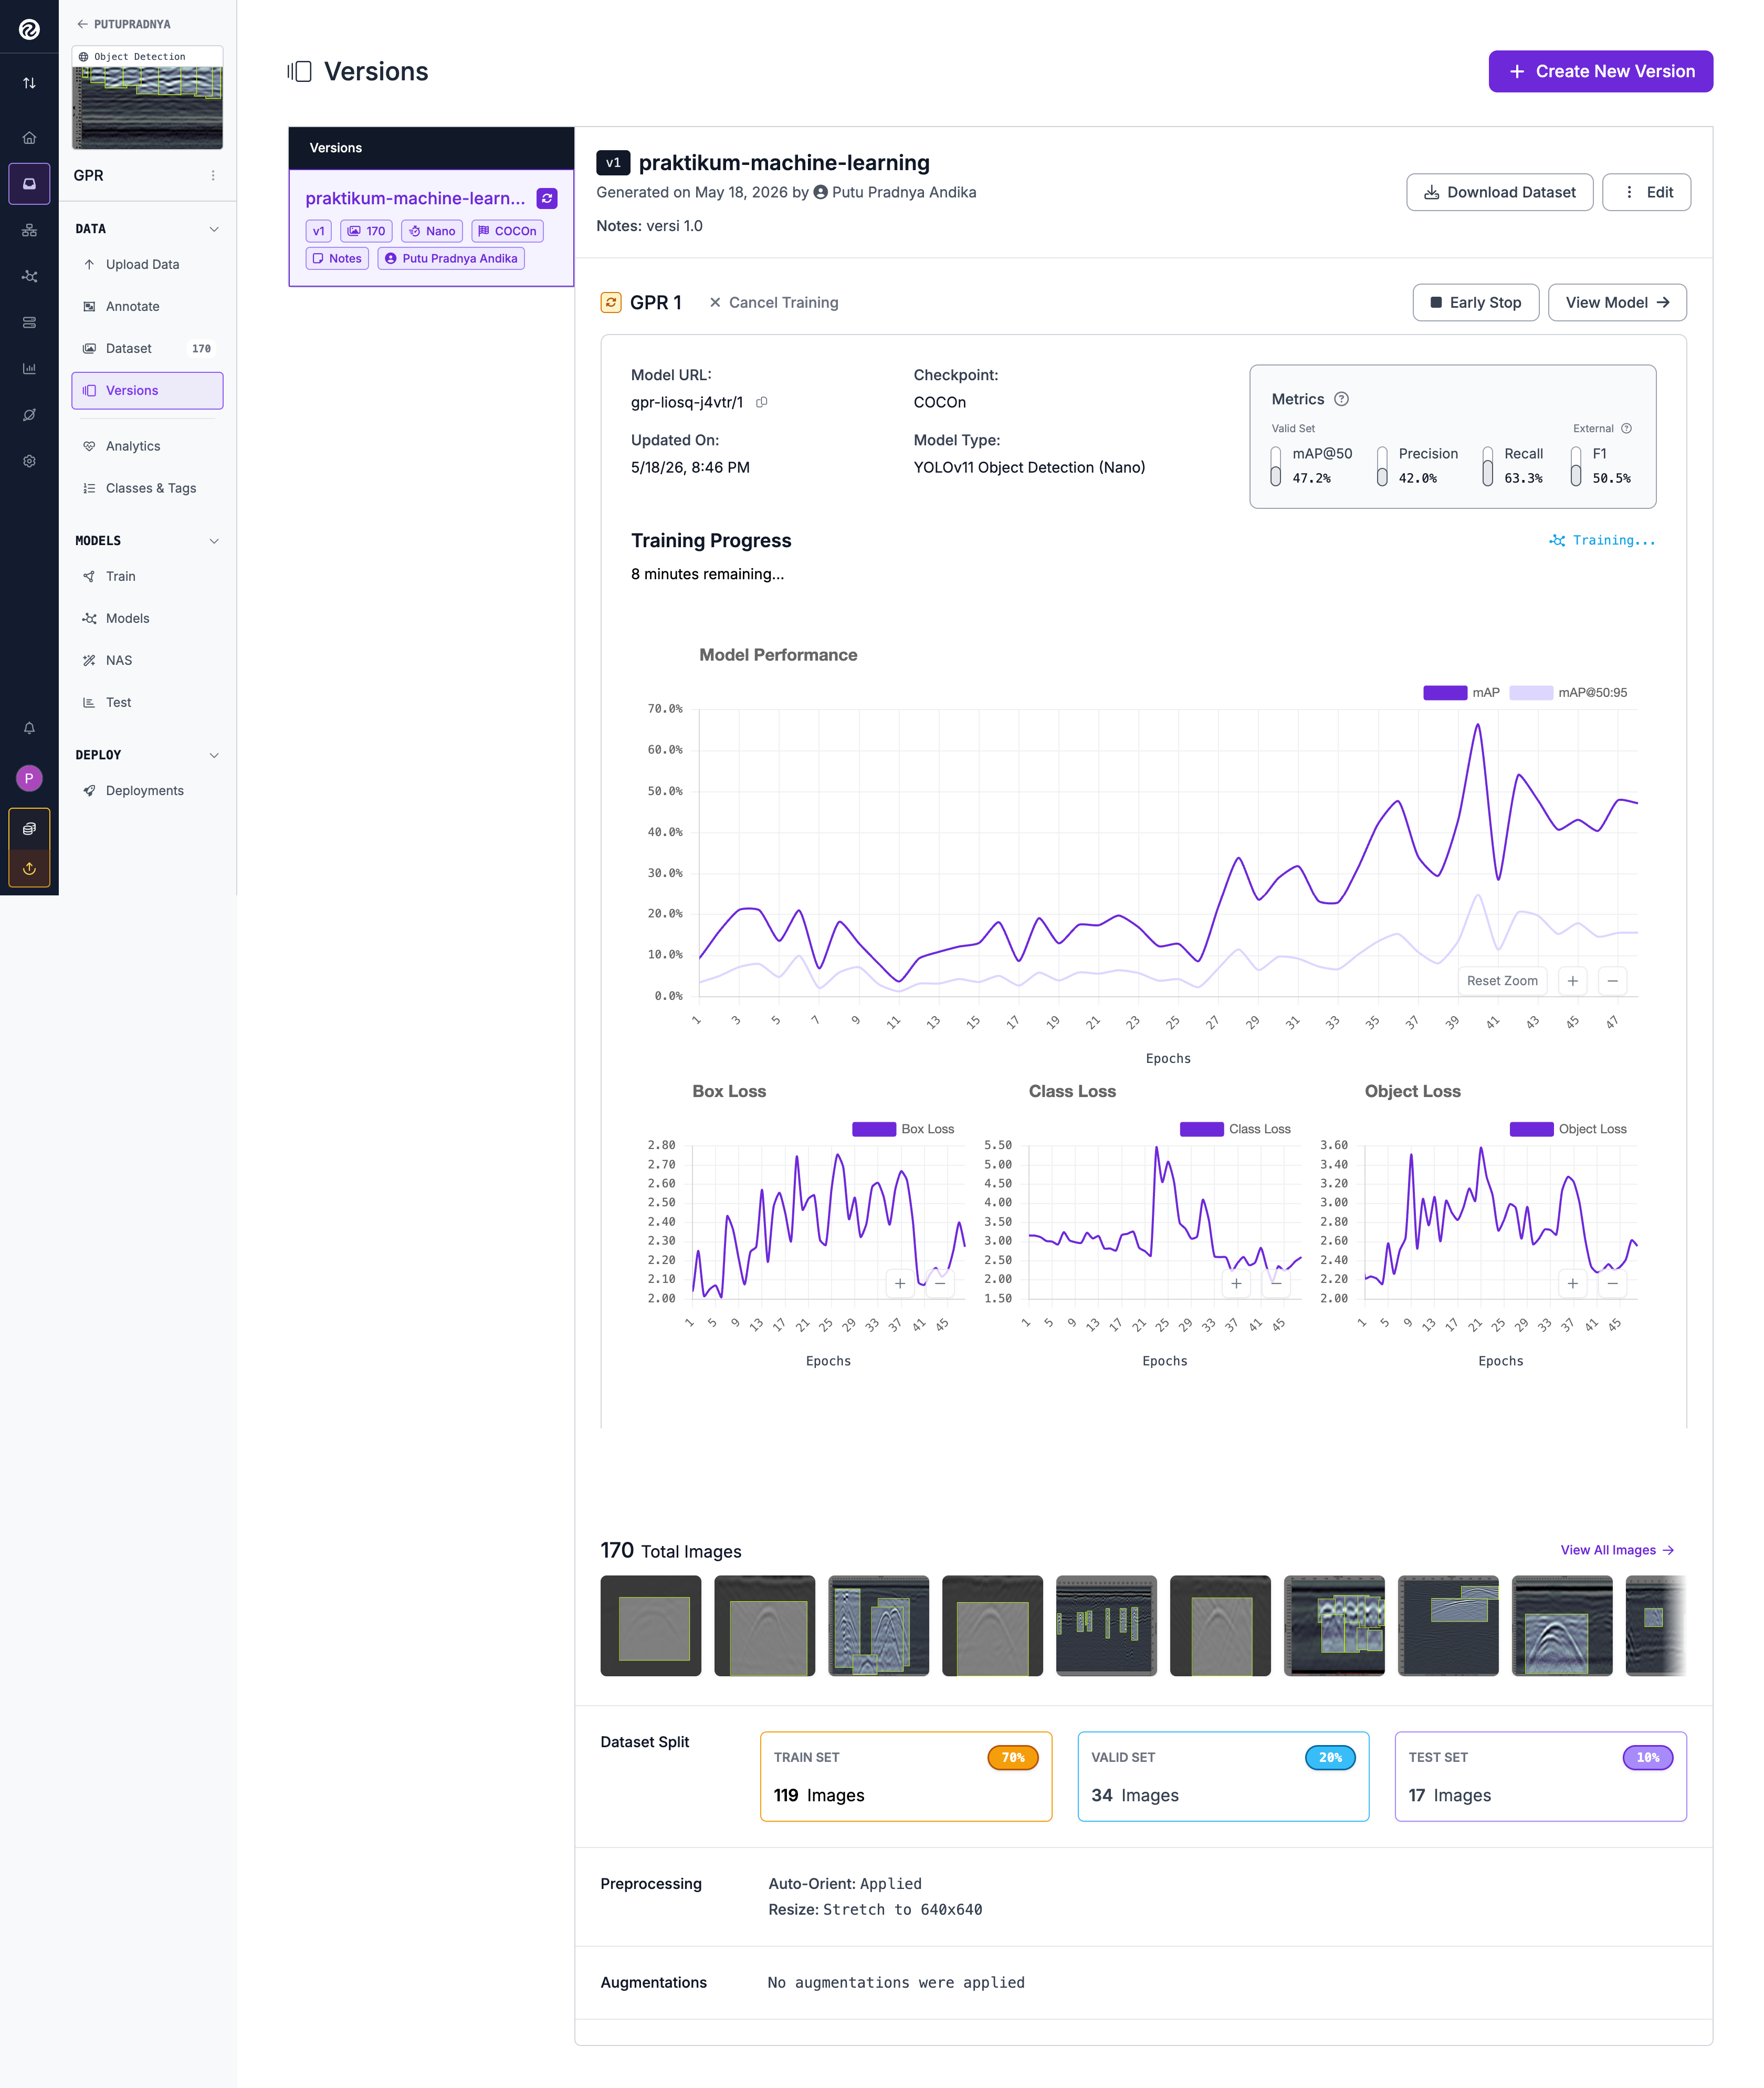Open the server stack deployments icon
The width and height of the screenshot is (1764, 2088).
point(29,322)
